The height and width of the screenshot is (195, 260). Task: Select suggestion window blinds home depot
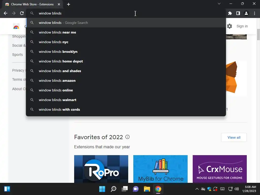pyautogui.click(x=126, y=61)
